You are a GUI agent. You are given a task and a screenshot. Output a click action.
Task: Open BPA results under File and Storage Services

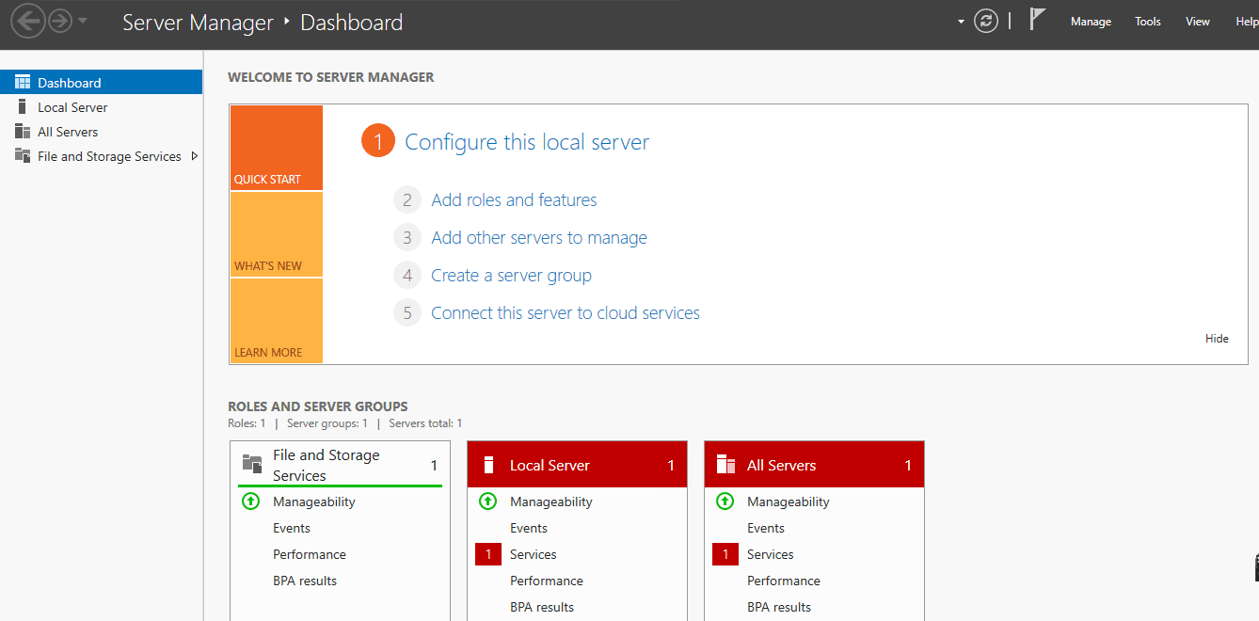(304, 581)
